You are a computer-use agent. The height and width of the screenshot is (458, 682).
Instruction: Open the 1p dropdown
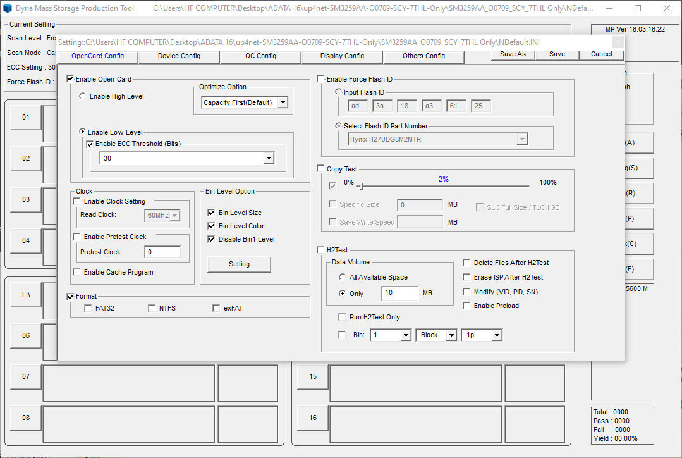point(497,335)
